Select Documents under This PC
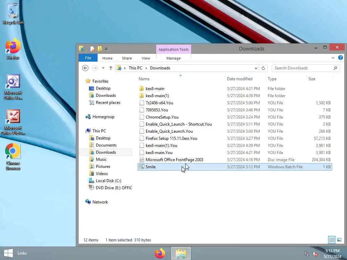Viewport: 347px width, 260px height. [106, 145]
